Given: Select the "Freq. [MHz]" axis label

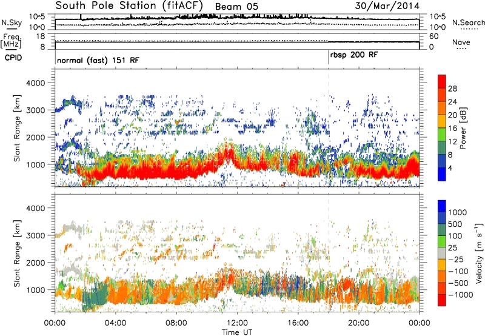Looking at the screenshot, I should tap(11, 41).
